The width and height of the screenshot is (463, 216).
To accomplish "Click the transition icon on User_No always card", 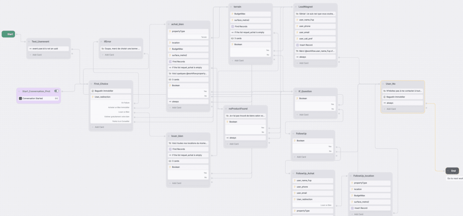I will [x=384, y=103].
